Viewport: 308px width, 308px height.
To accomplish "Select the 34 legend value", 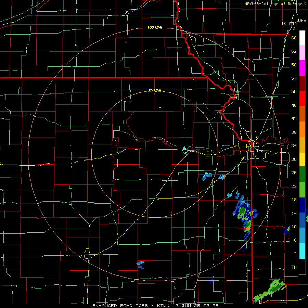I will (x=294, y=146).
